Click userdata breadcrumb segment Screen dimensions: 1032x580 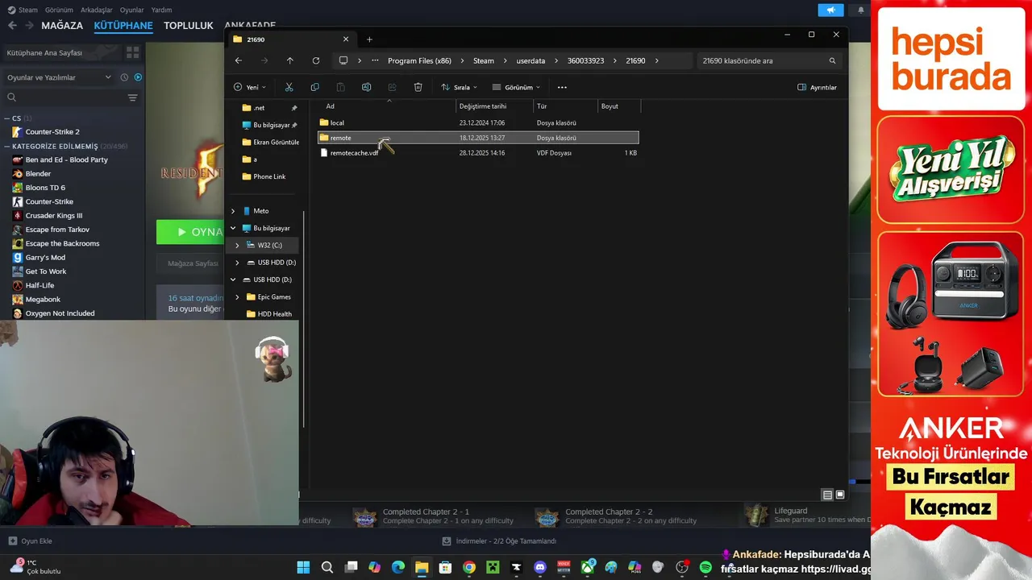[x=531, y=60]
